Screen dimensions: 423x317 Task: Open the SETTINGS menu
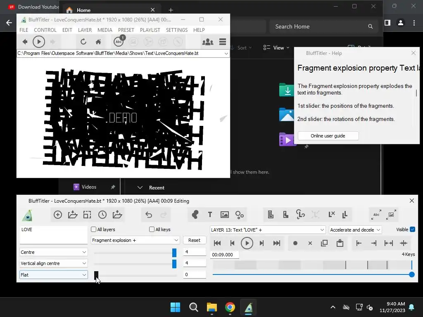click(x=177, y=30)
